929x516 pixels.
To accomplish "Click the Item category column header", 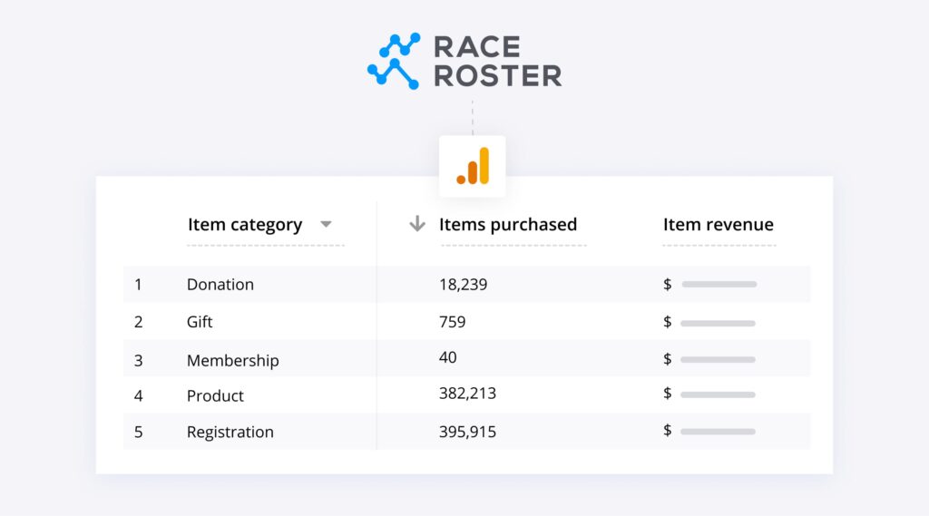I will tap(245, 225).
